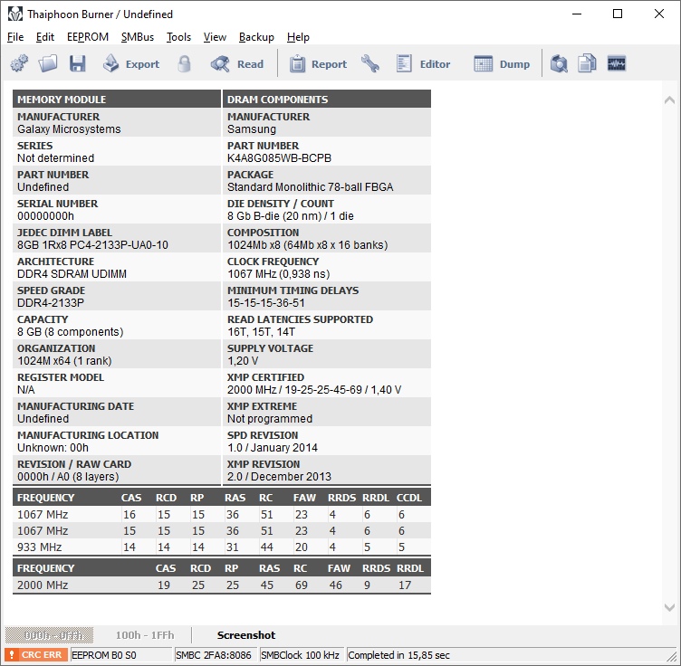The width and height of the screenshot is (681, 666).
Task: Click the 'DDR4-2133P' speed grade value
Action: click(51, 303)
